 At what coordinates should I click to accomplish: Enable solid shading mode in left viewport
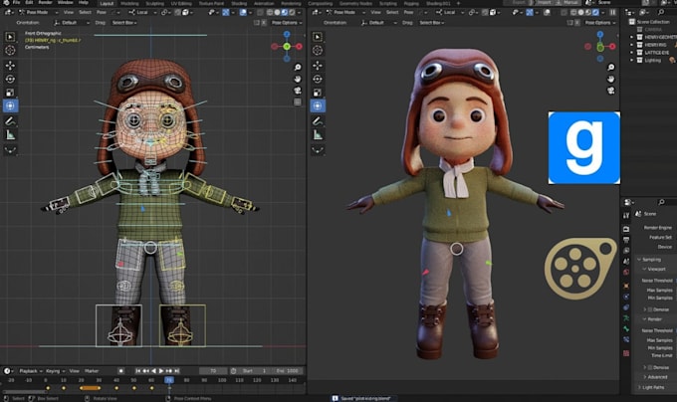pos(277,13)
